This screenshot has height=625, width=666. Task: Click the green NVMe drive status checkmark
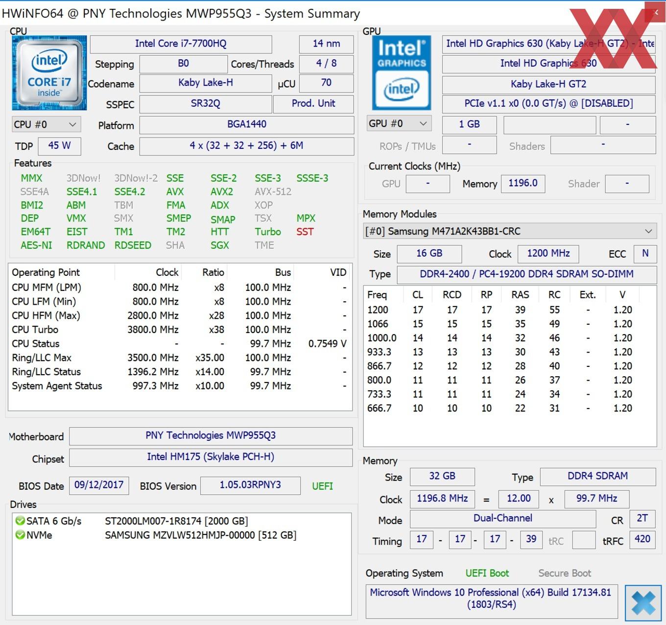(20, 535)
